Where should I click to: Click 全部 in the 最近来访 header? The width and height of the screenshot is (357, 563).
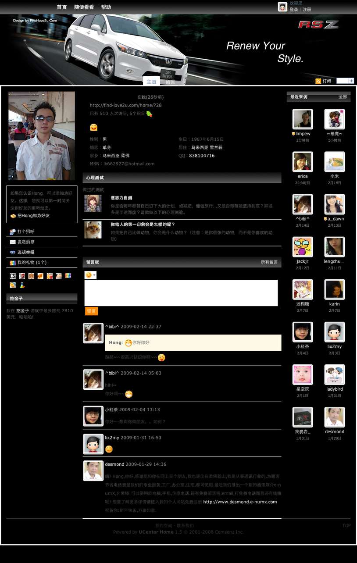pyautogui.click(x=343, y=97)
